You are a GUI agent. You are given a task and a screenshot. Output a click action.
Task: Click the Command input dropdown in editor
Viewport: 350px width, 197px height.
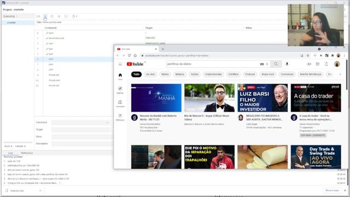tap(80, 123)
